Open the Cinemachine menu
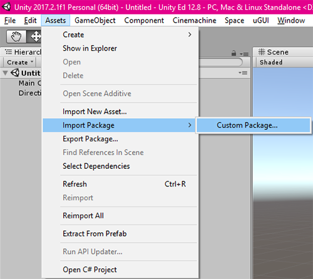The width and height of the screenshot is (313, 279). pyautogui.click(x=194, y=21)
